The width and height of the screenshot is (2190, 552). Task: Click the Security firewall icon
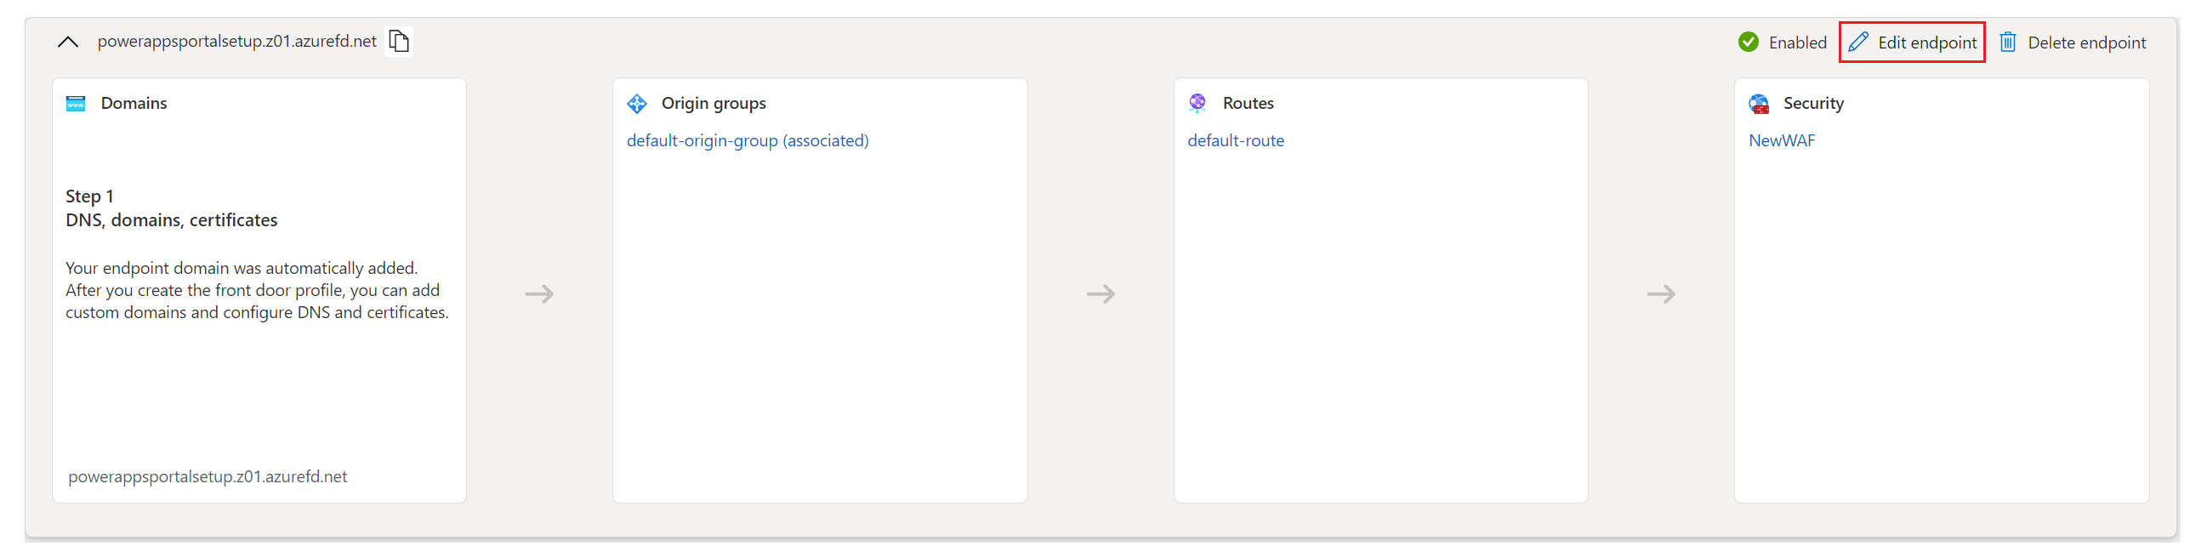pyautogui.click(x=1759, y=104)
